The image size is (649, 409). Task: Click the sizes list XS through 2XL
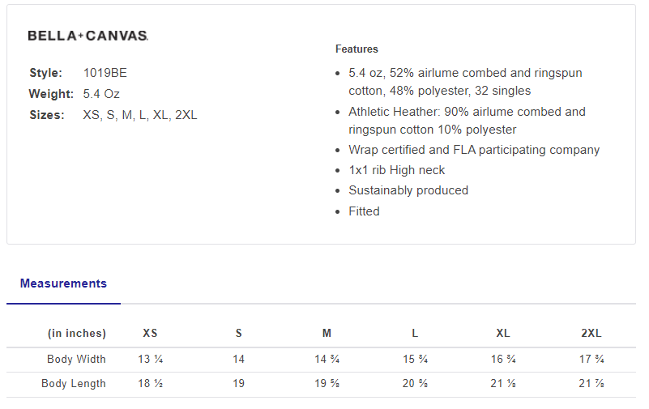tap(140, 115)
